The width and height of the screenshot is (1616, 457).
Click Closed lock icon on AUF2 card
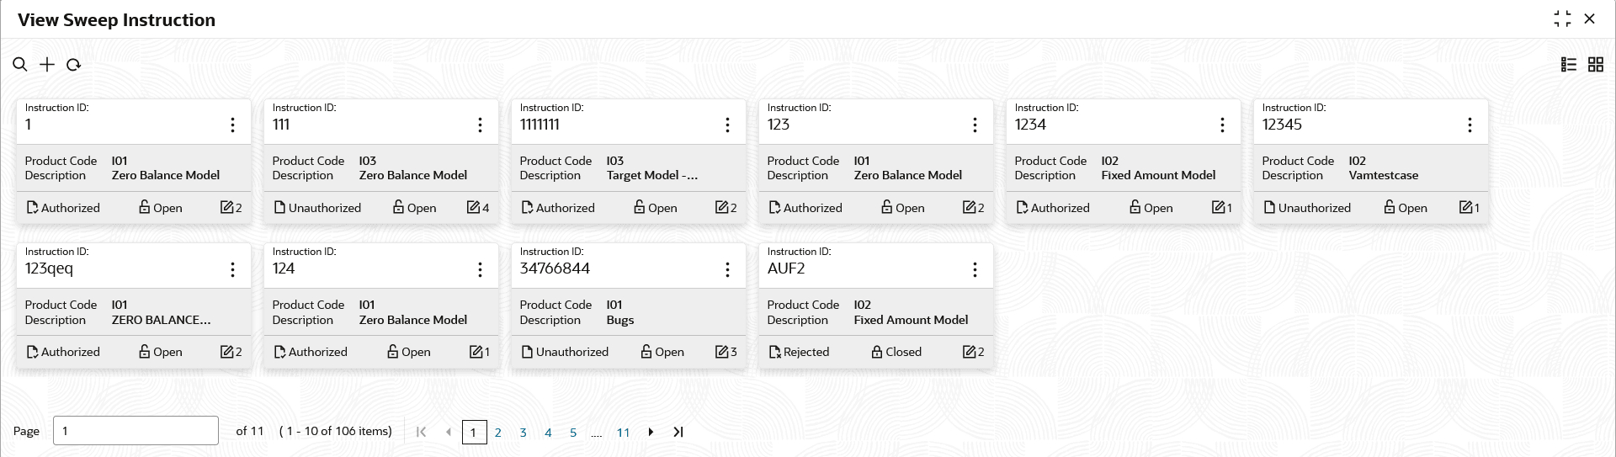[876, 352]
